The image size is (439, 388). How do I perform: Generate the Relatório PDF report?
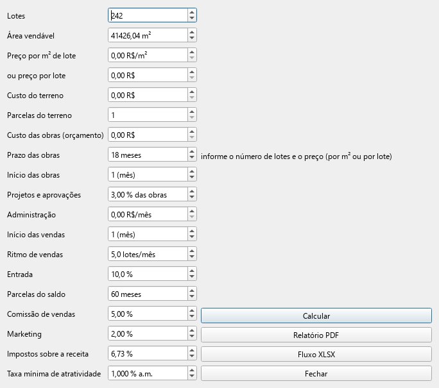click(x=316, y=335)
